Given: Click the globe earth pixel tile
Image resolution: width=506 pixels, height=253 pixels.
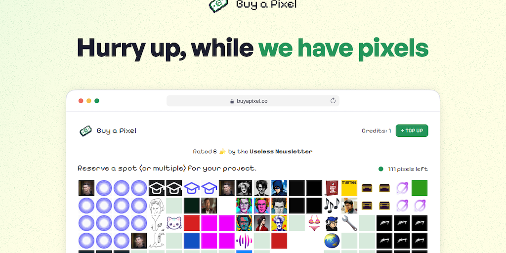Looking at the screenshot, I should (332, 241).
